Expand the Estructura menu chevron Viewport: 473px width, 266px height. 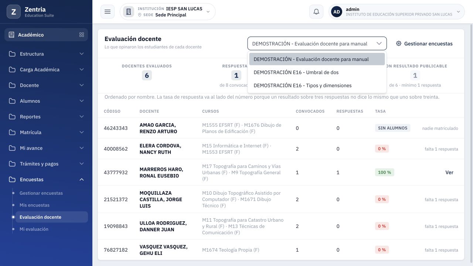pos(82,54)
